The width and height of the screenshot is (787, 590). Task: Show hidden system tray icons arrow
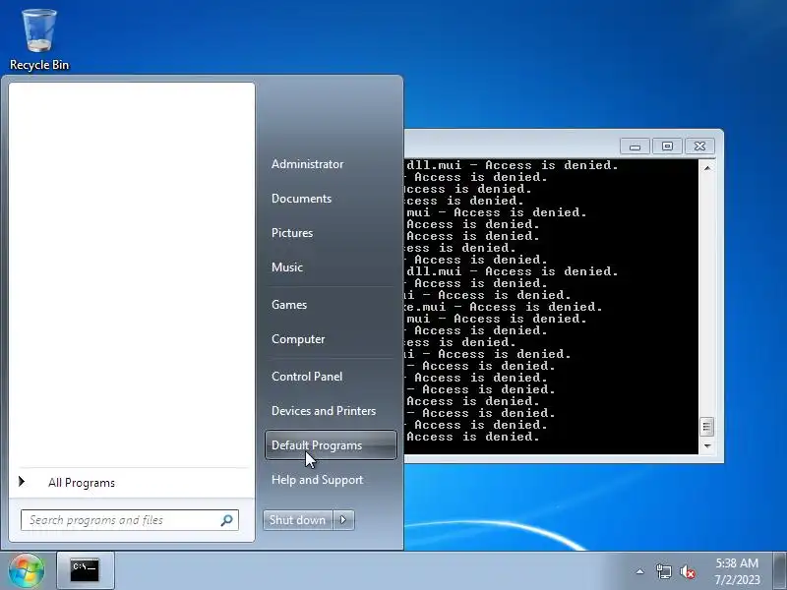point(640,571)
